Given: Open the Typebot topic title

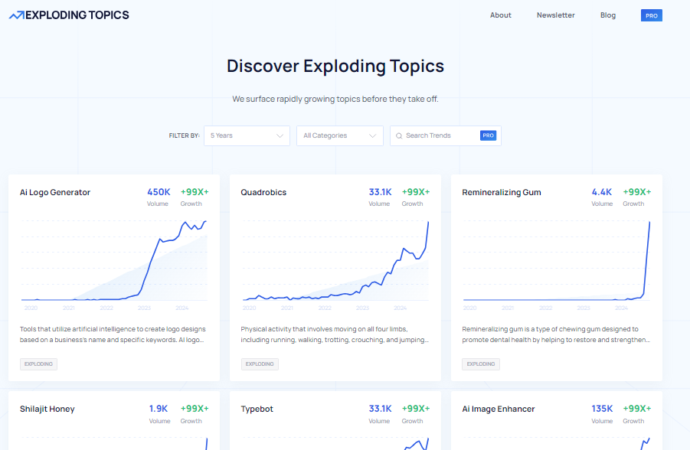Looking at the screenshot, I should (257, 409).
